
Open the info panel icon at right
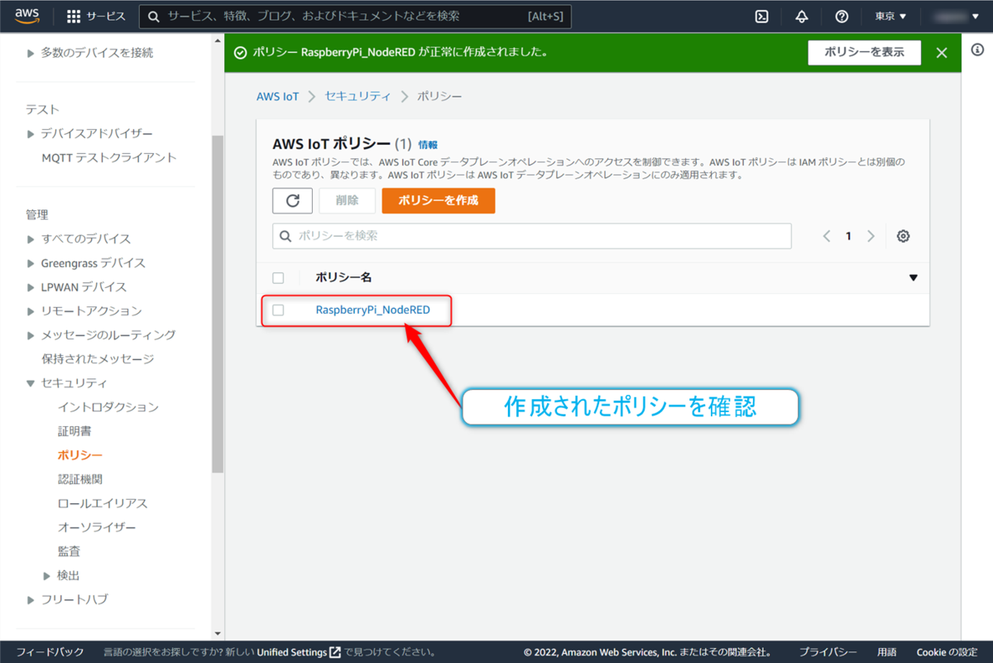977,51
